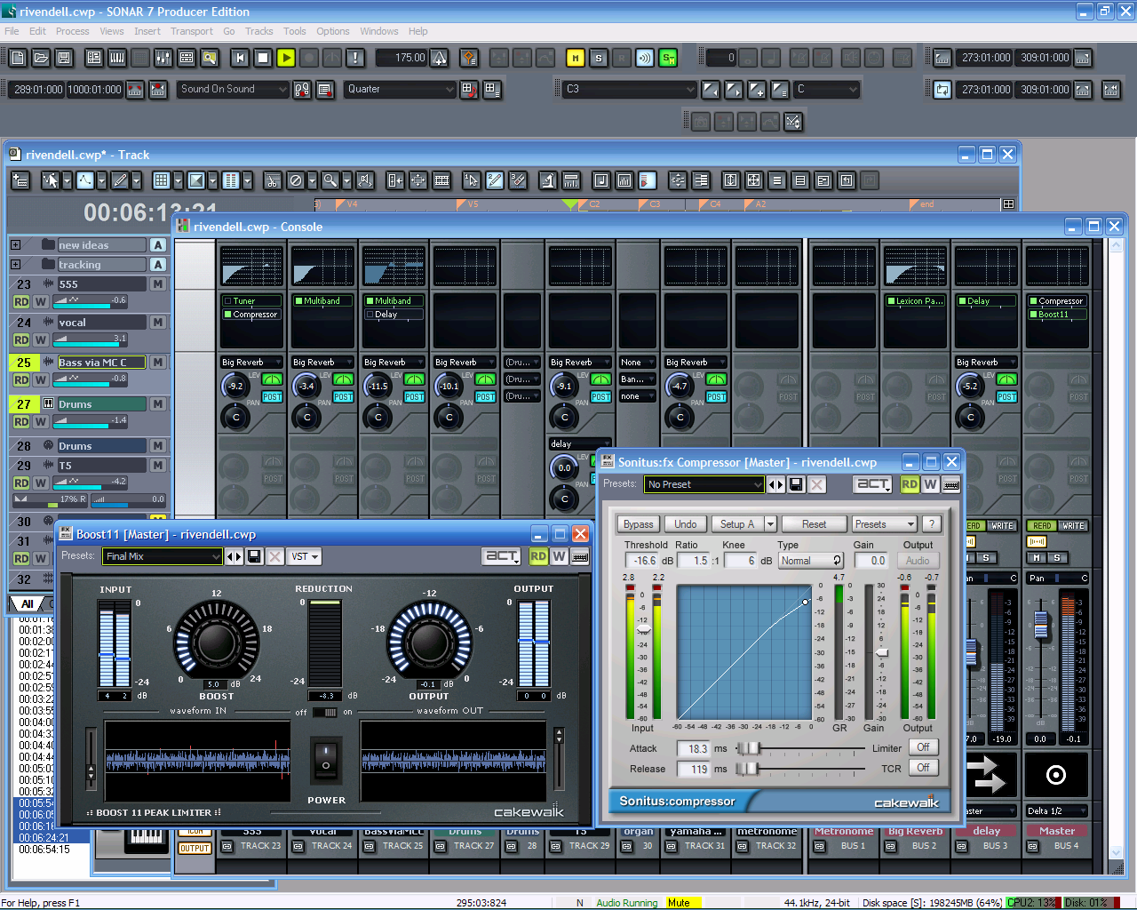This screenshot has height=910, width=1137.
Task: Open the File menu
Action: [12, 31]
